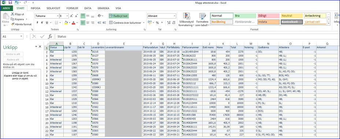Close the Urklipp clipboard pane
Image resolution: width=340 pixels, height=139 pixels.
tap(40, 47)
